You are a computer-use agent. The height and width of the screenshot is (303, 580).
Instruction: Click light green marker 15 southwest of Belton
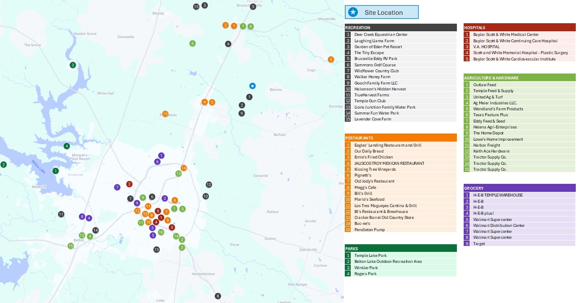point(71,246)
